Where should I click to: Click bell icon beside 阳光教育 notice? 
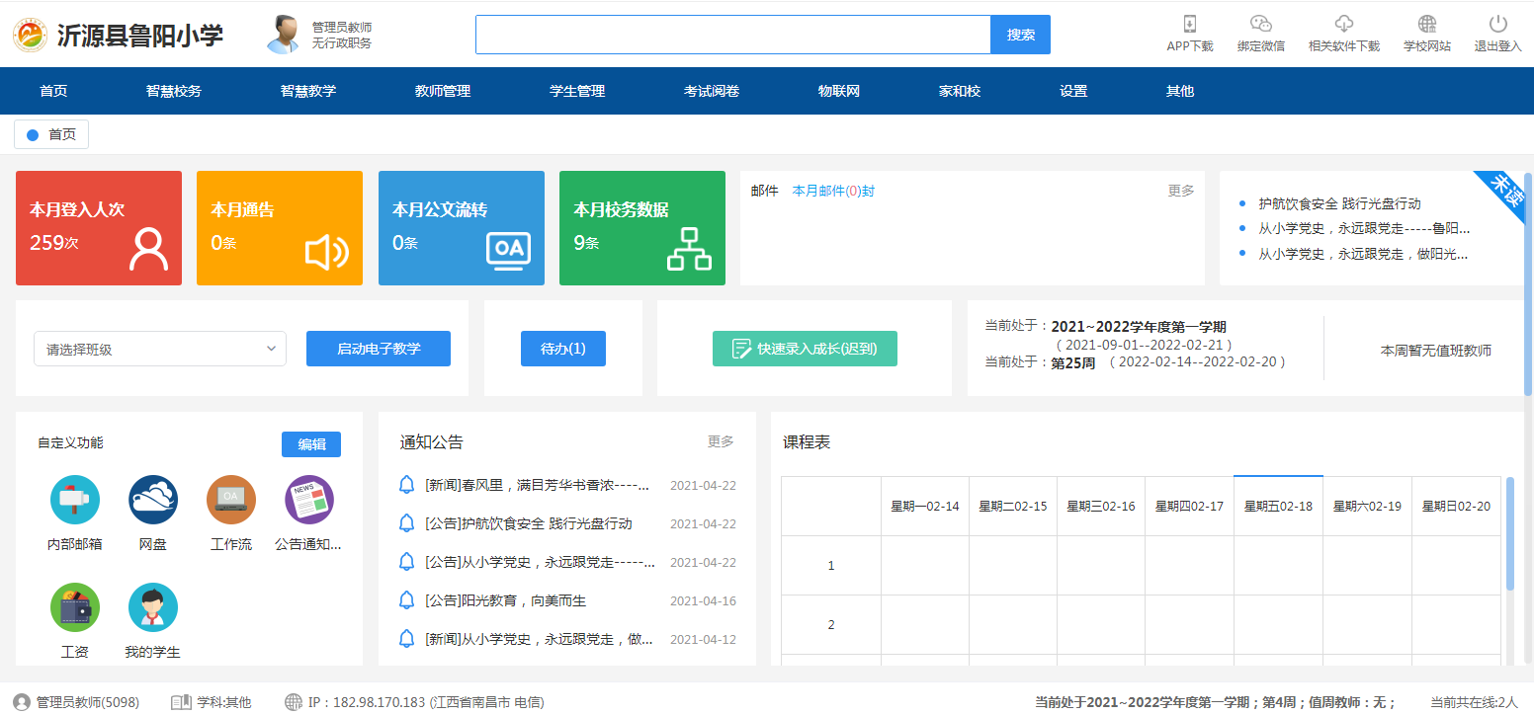[406, 600]
